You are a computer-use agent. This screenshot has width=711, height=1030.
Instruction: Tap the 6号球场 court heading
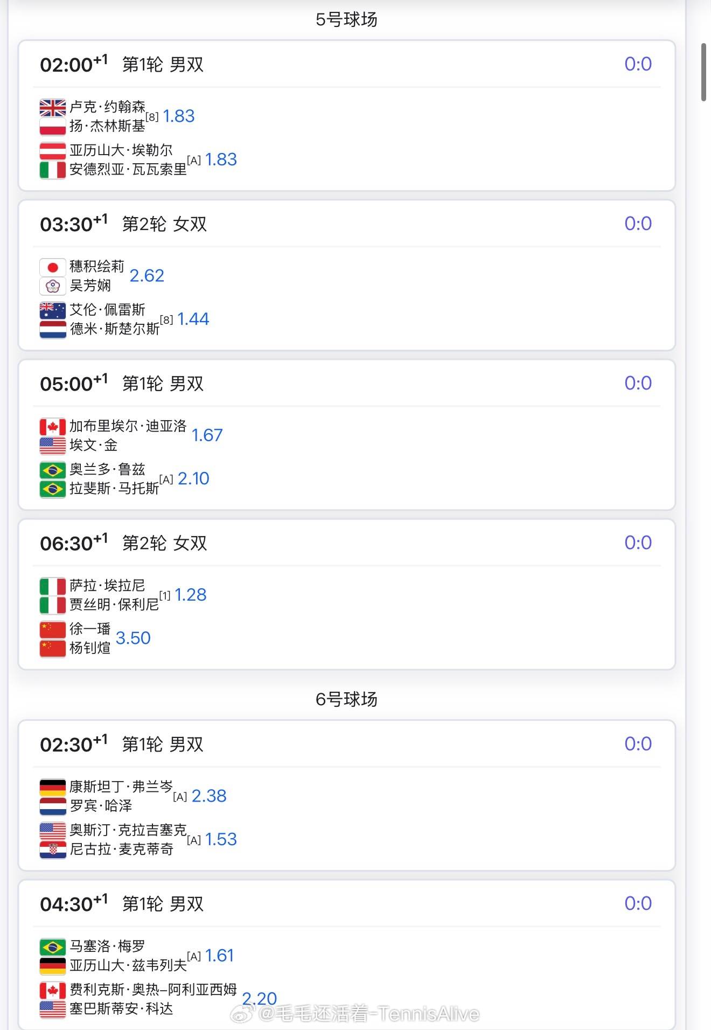coord(346,699)
